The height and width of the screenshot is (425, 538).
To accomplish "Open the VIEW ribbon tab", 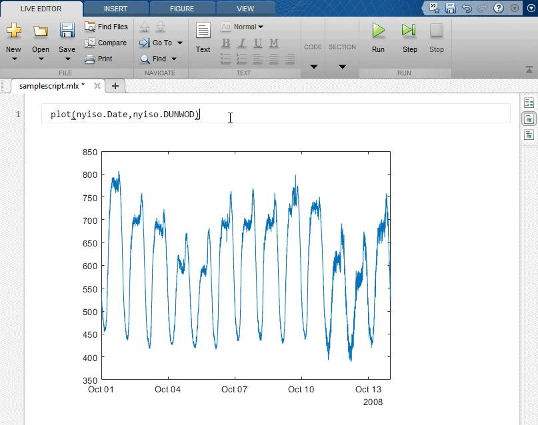I will [245, 9].
